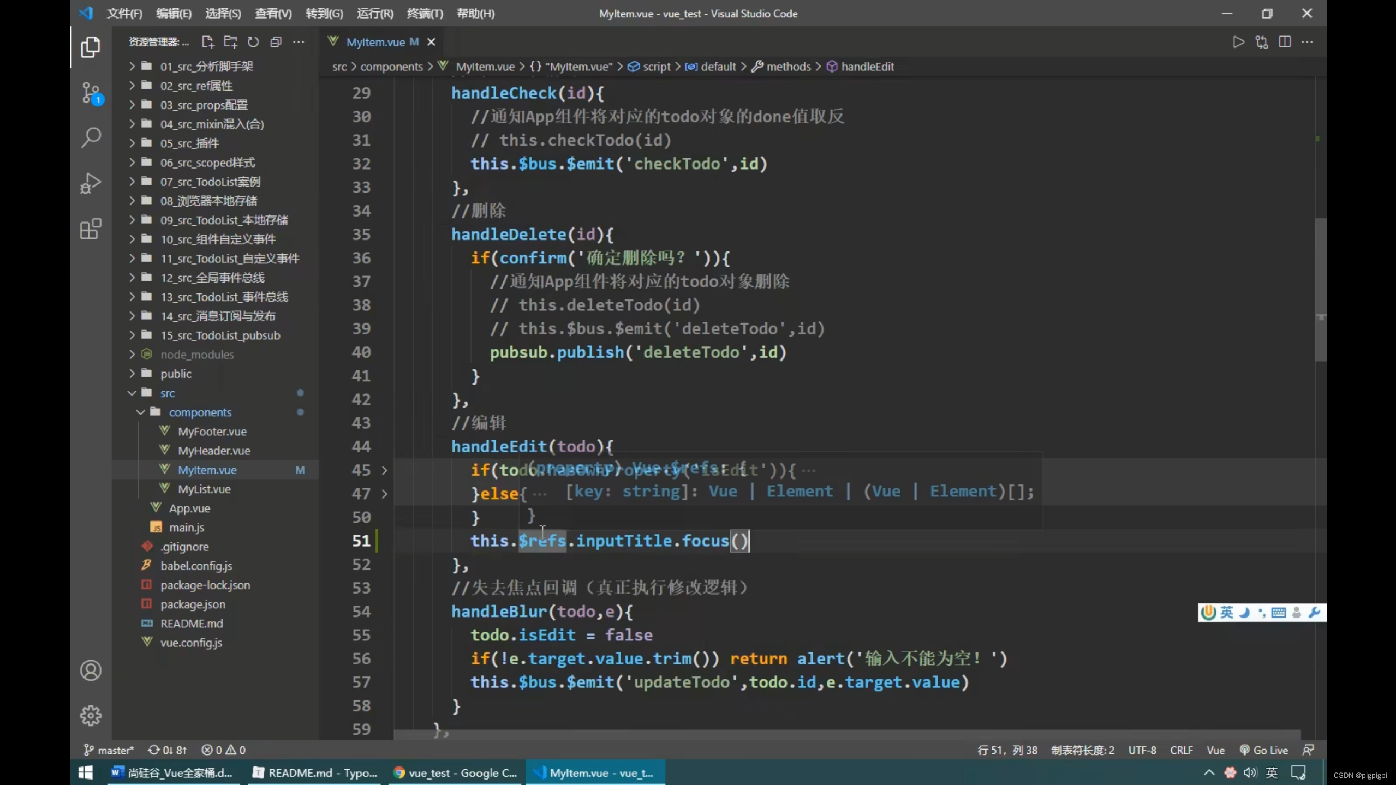The width and height of the screenshot is (1396, 785).
Task: Click the master branch indicator
Action: click(109, 750)
